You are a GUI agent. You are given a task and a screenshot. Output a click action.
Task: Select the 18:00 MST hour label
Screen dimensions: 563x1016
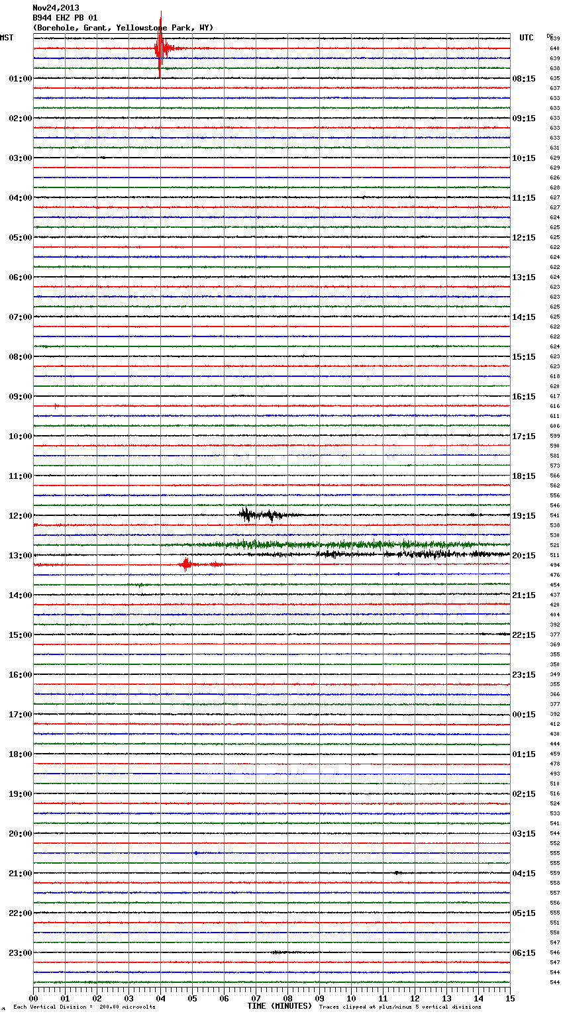[x=21, y=754]
